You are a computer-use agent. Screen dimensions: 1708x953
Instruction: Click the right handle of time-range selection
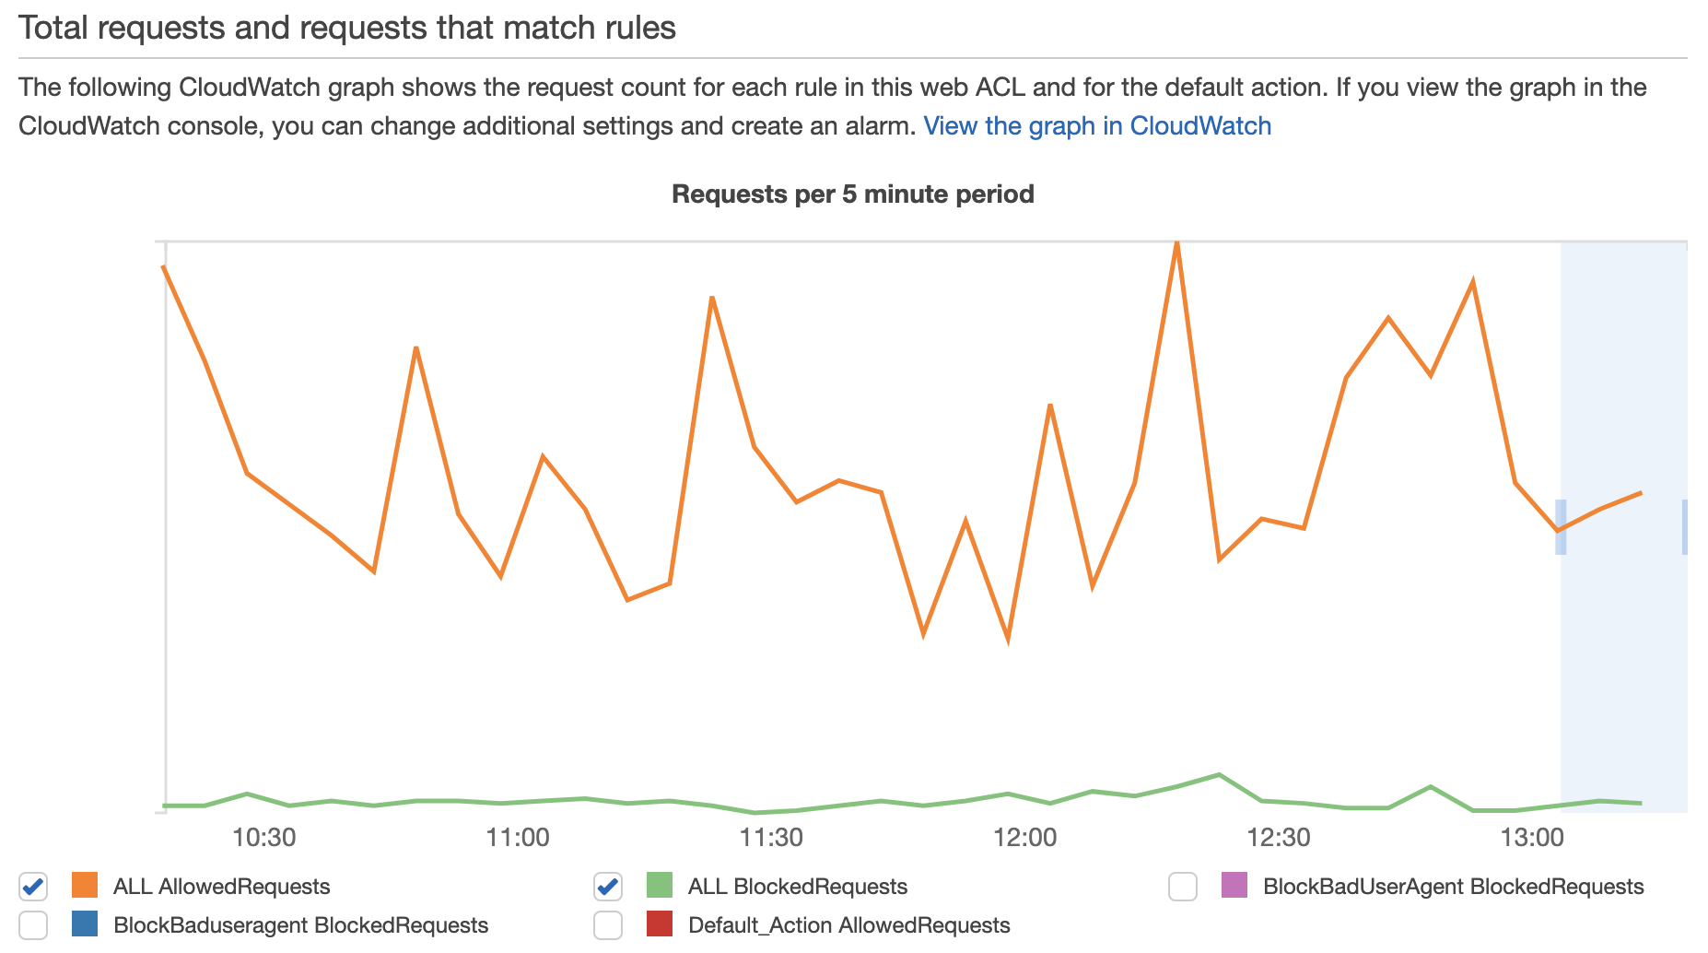1685,527
